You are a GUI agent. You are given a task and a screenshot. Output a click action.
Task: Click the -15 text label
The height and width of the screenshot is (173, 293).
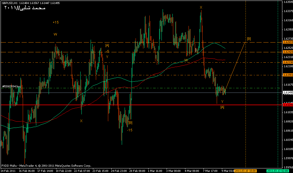coord(130,130)
